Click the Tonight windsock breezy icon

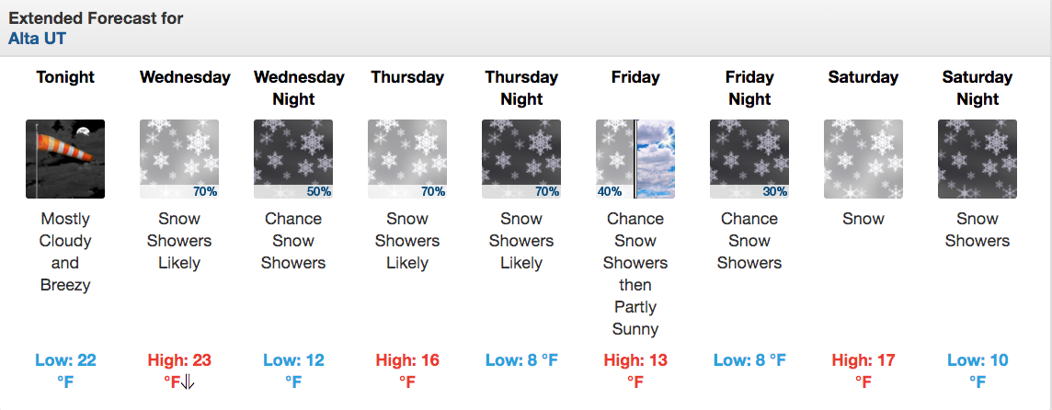(65, 159)
